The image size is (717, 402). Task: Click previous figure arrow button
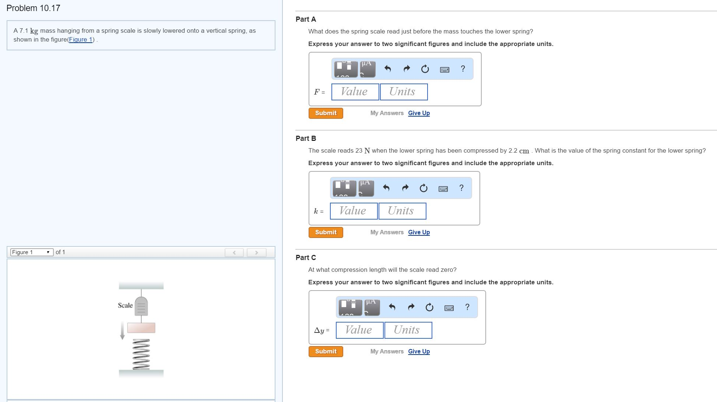(234, 253)
